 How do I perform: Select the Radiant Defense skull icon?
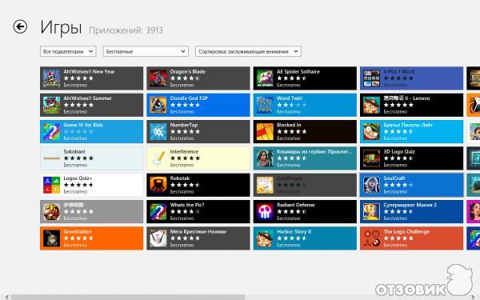pos(265,211)
